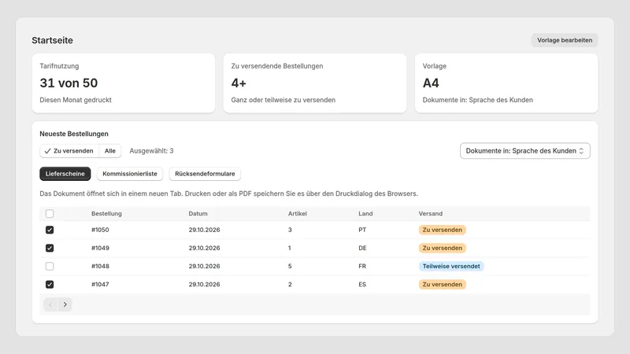Toggle the select-all checkbox in table header
630x354 pixels.
tap(50, 213)
